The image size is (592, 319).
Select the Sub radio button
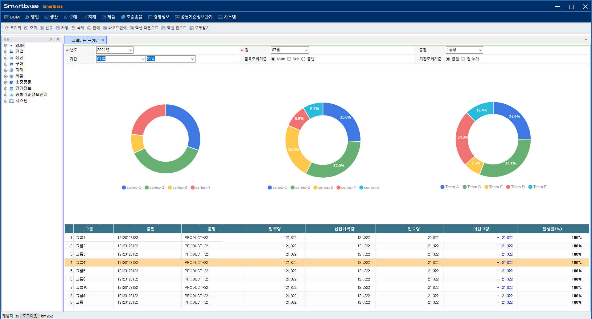(289, 59)
